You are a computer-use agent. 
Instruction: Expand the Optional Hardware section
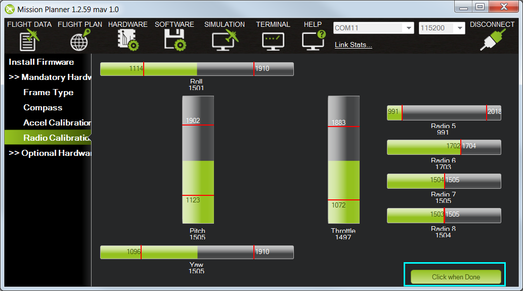[50, 153]
